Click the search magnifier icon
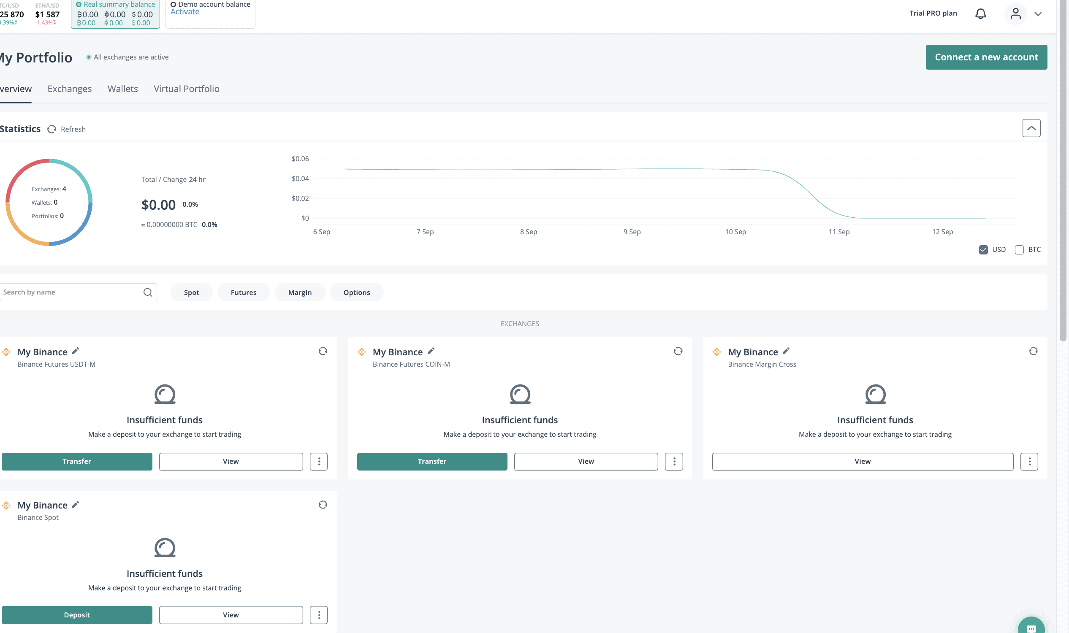 [148, 292]
